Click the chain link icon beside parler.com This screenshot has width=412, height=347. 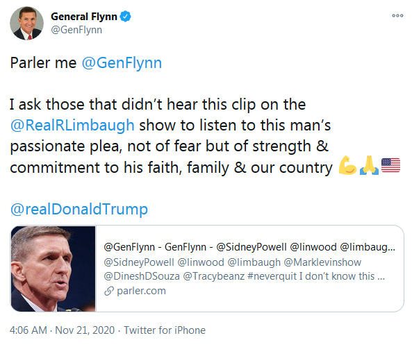click(x=109, y=291)
